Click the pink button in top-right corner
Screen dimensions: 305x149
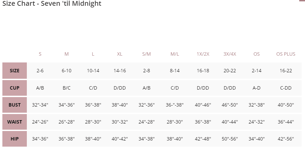pyautogui.click(x=302, y=1)
